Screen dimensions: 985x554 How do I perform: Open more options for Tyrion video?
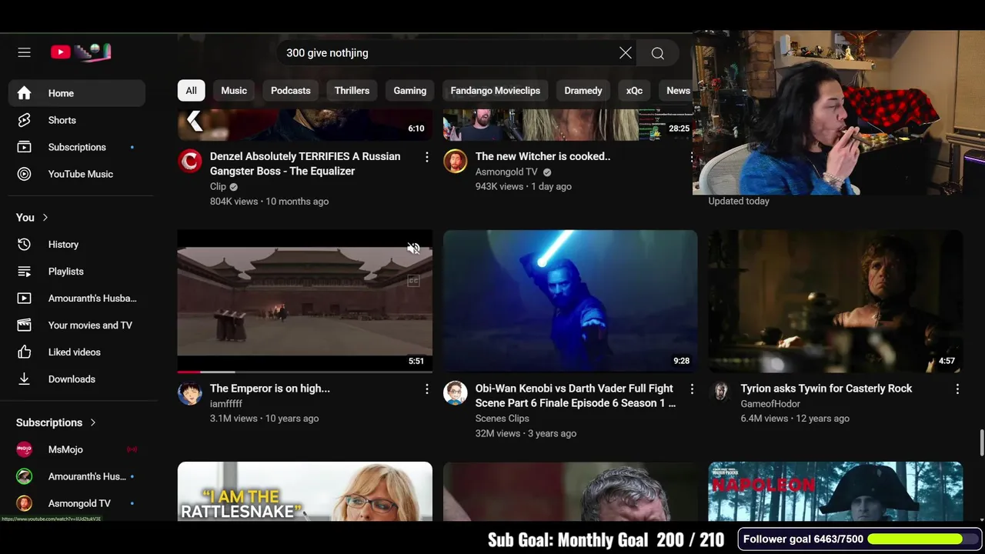(x=957, y=389)
